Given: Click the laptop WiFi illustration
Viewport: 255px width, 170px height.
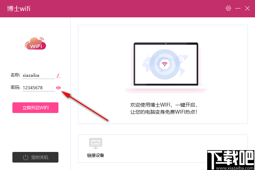Looking at the screenshot, I should point(166,68).
